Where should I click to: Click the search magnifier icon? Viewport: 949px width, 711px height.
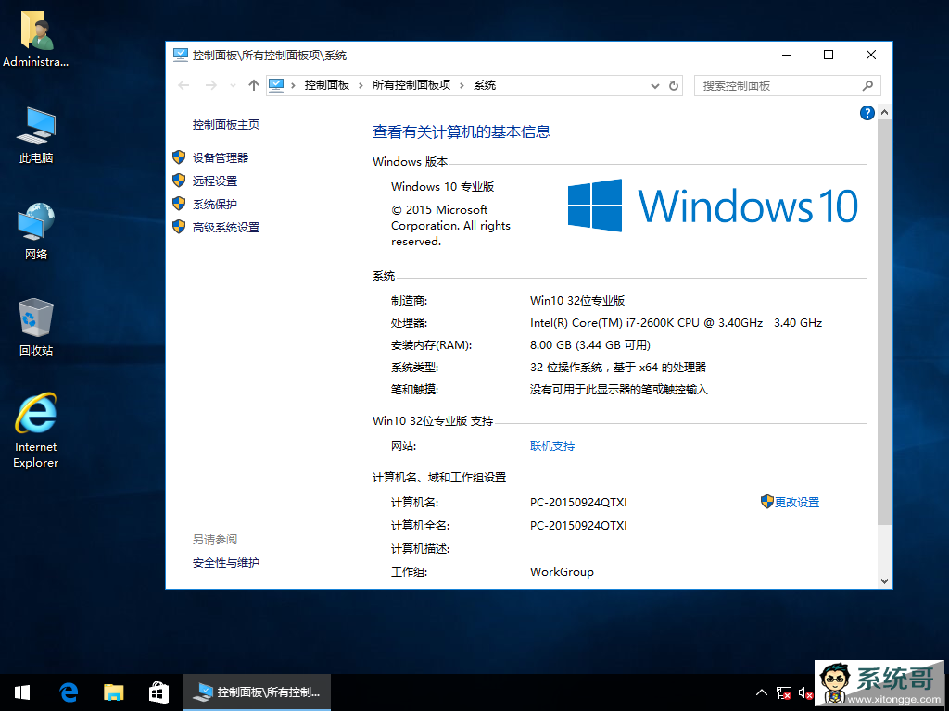tap(867, 86)
